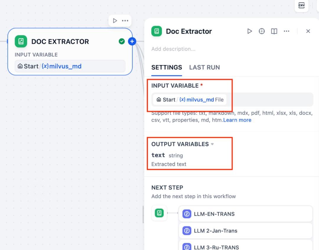Click the crosshair checklist icon in the panel header
Screen dimensions: 319x250
[x=262, y=31]
